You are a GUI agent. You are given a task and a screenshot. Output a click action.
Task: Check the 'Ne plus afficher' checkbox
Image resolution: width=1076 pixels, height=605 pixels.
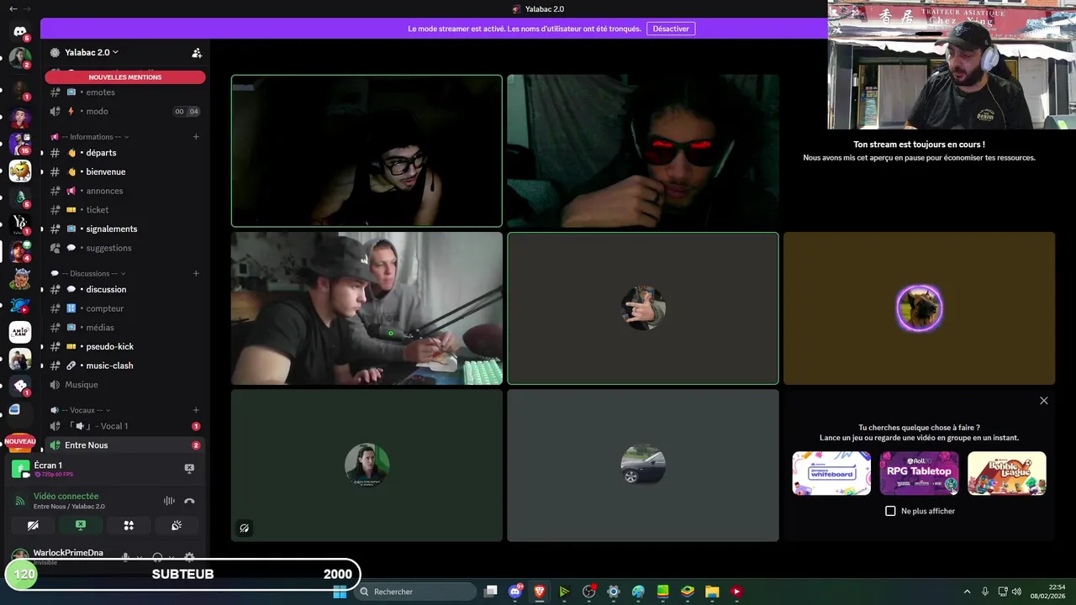tap(891, 511)
